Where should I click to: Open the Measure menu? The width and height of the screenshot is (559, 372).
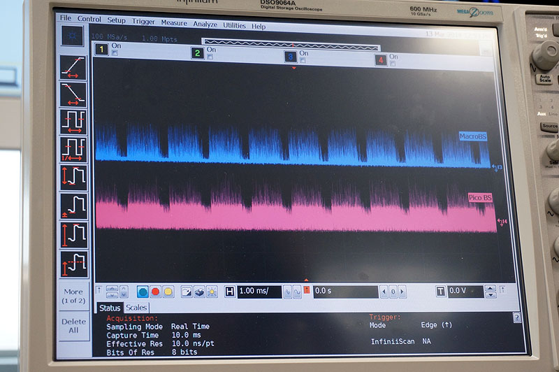point(174,23)
